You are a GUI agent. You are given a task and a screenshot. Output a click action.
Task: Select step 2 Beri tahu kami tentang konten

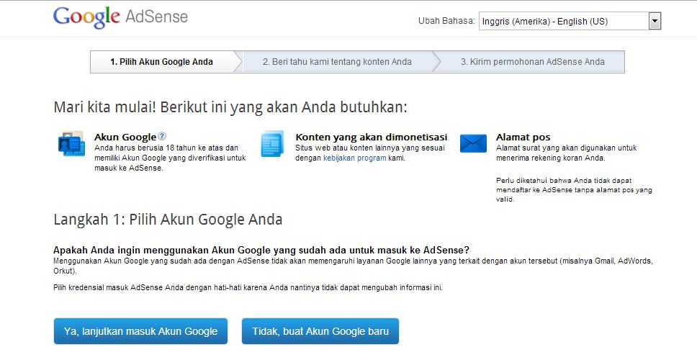tap(337, 62)
